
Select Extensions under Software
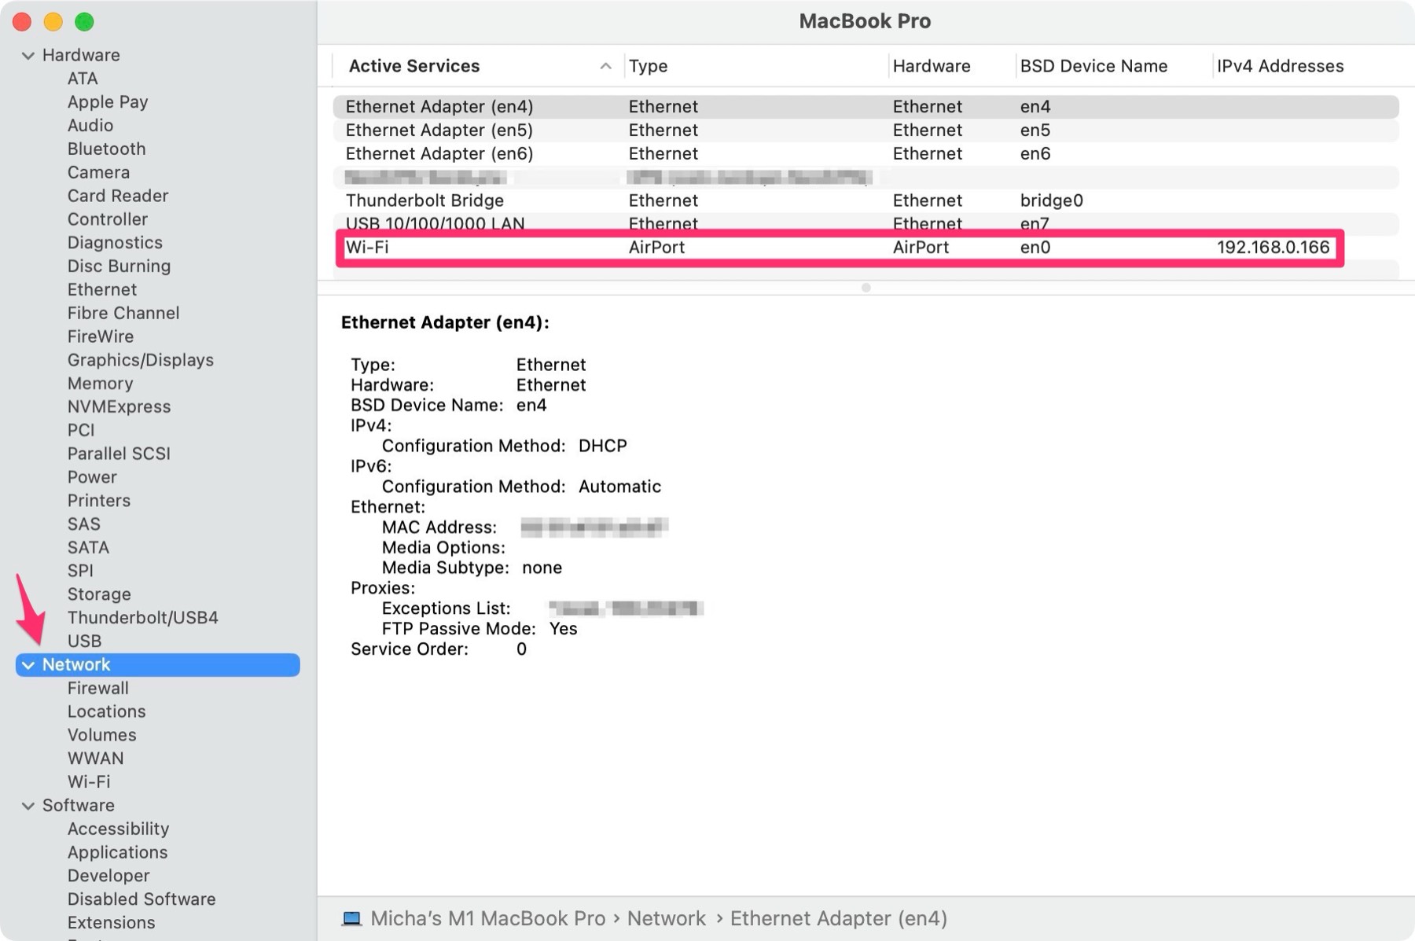coord(111,923)
